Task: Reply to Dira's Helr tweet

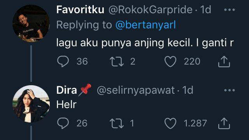Action: pyautogui.click(x=63, y=123)
